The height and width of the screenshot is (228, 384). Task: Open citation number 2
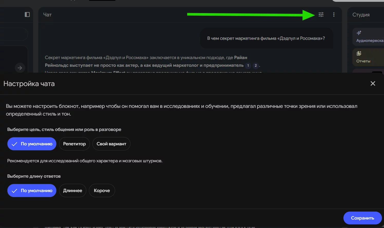click(256, 65)
